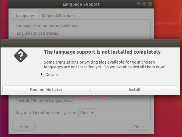Open the IBus input method dropdown

[87, 113]
